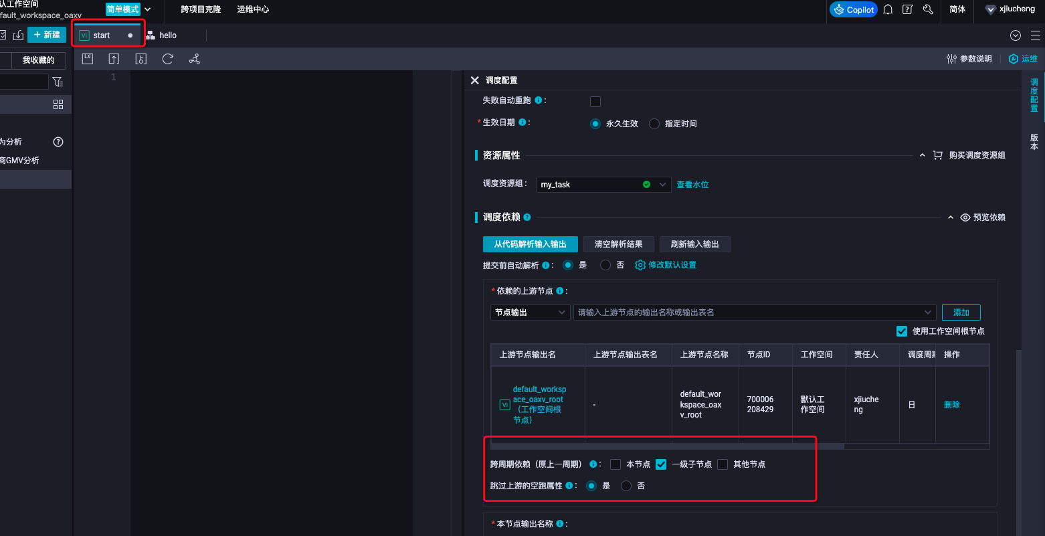This screenshot has width=1045, height=536.
Task: Click the 预览依赖 eye link
Action: coord(983,217)
